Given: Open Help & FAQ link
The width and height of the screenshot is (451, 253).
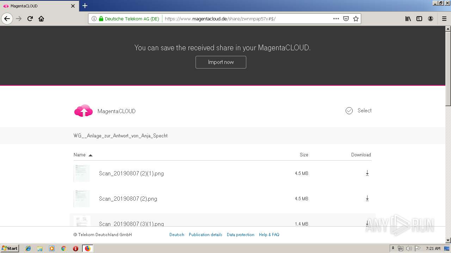Looking at the screenshot, I should point(269,235).
